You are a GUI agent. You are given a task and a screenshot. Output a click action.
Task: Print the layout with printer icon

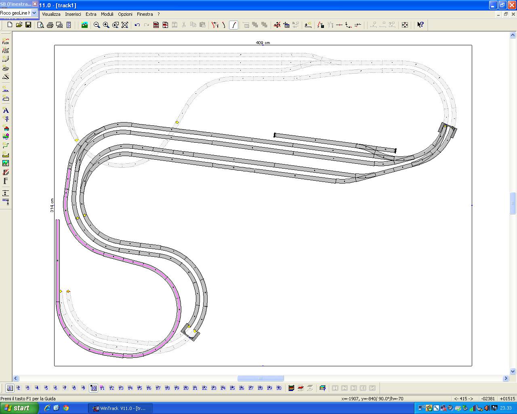click(x=50, y=25)
